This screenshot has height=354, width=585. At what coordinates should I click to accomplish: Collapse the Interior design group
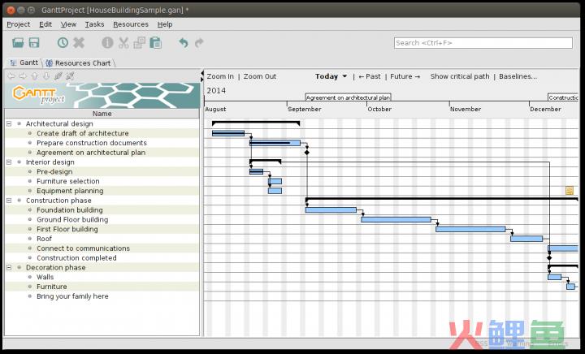[9, 162]
